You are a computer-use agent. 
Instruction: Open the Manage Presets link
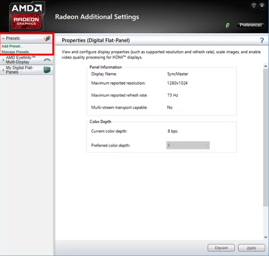16,51
